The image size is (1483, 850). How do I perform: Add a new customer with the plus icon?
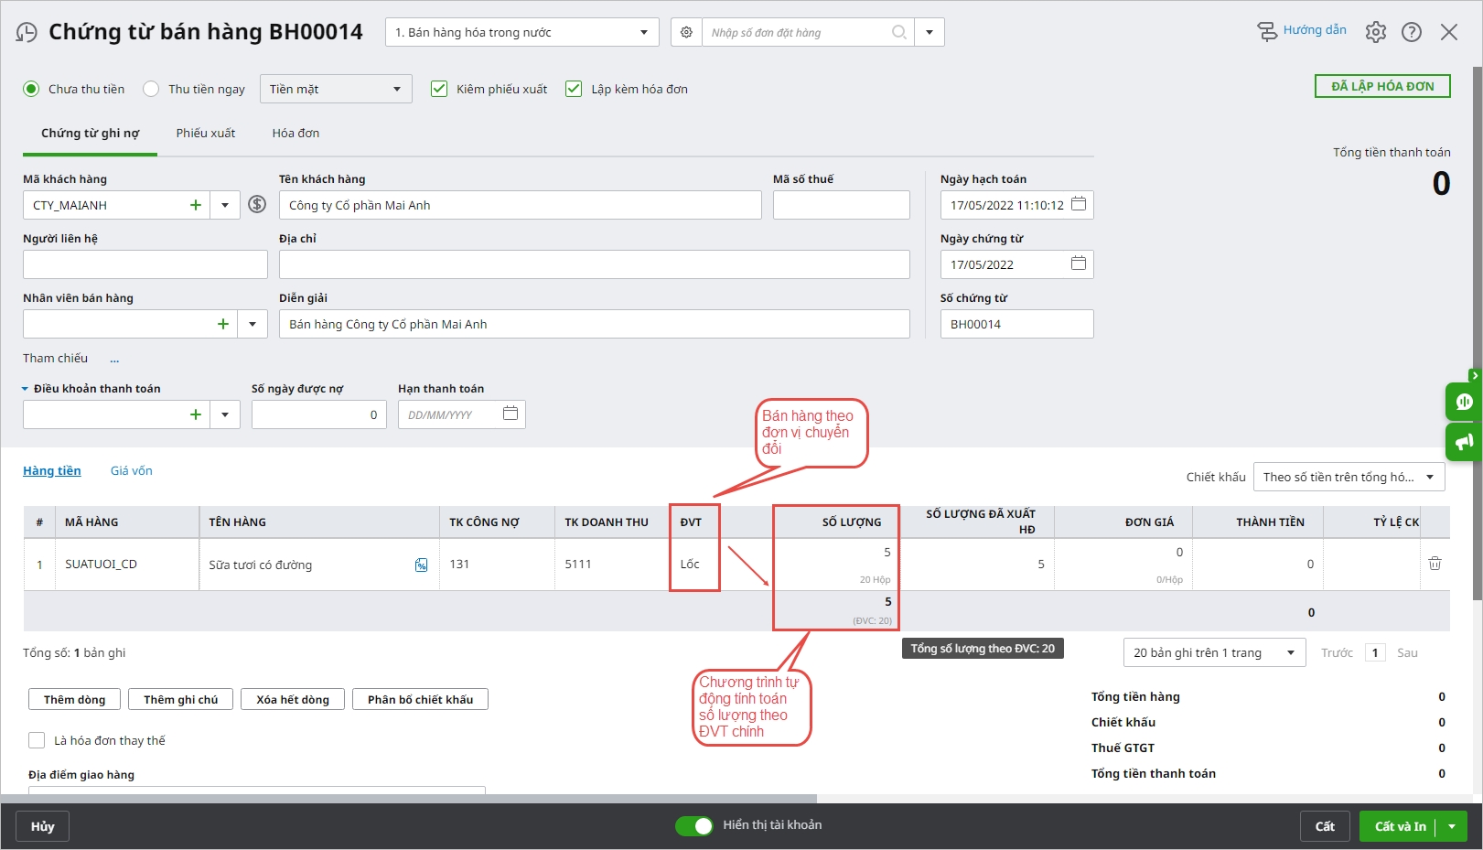tap(195, 205)
